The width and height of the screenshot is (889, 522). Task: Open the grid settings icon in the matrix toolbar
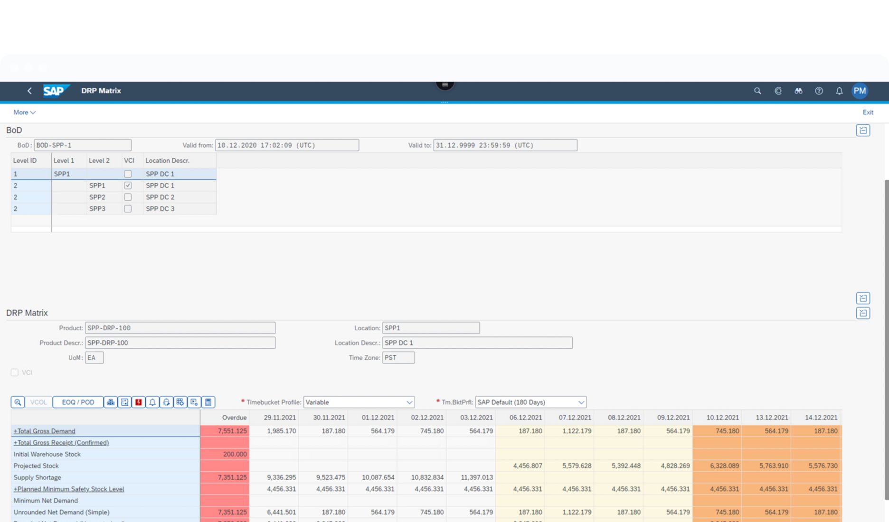[180, 402]
